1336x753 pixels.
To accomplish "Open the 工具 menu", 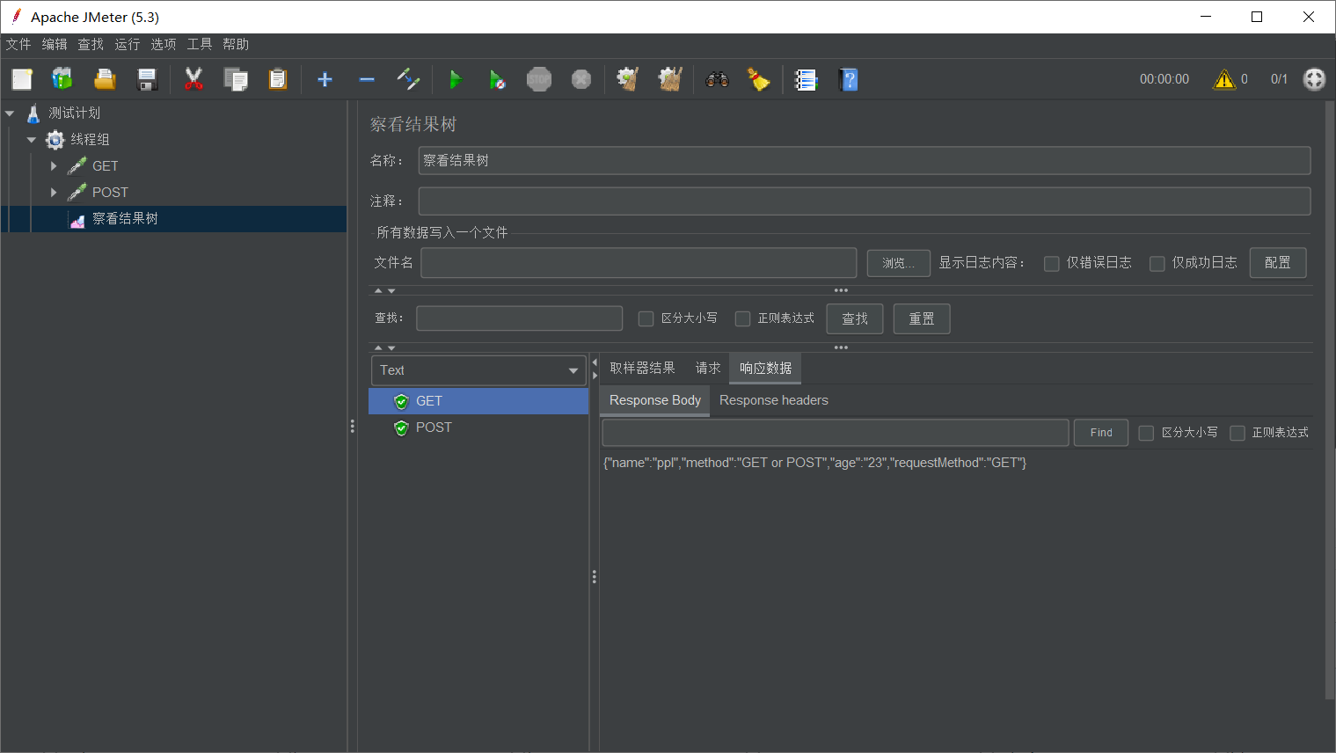I will 199,44.
